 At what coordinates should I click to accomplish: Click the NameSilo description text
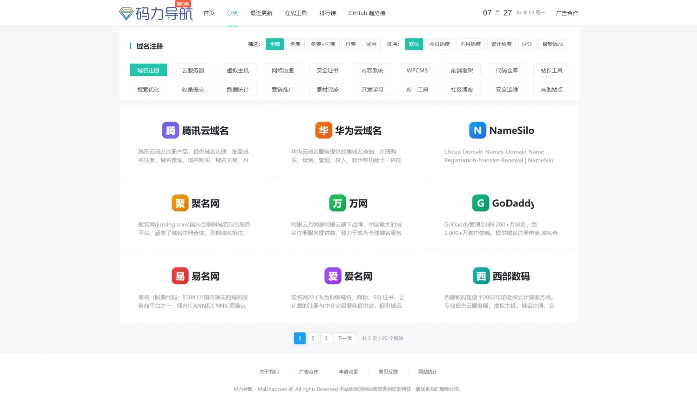pos(498,156)
